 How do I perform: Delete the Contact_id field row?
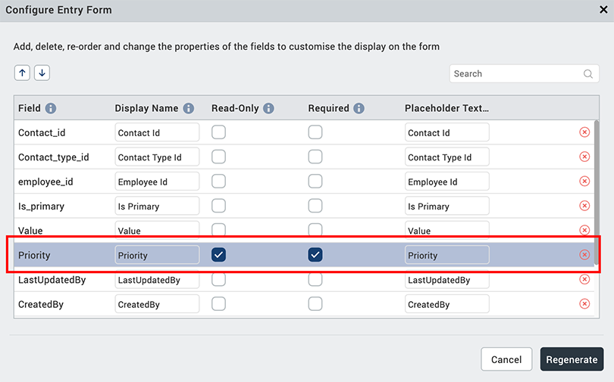[584, 132]
